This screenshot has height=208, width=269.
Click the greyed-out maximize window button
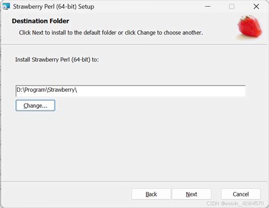point(232,6)
